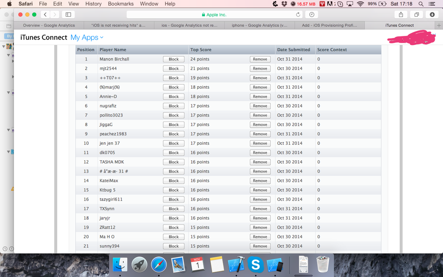Screen dimensions: 443x277
Task: Block player Manon Birchall
Action: [x=174, y=59]
